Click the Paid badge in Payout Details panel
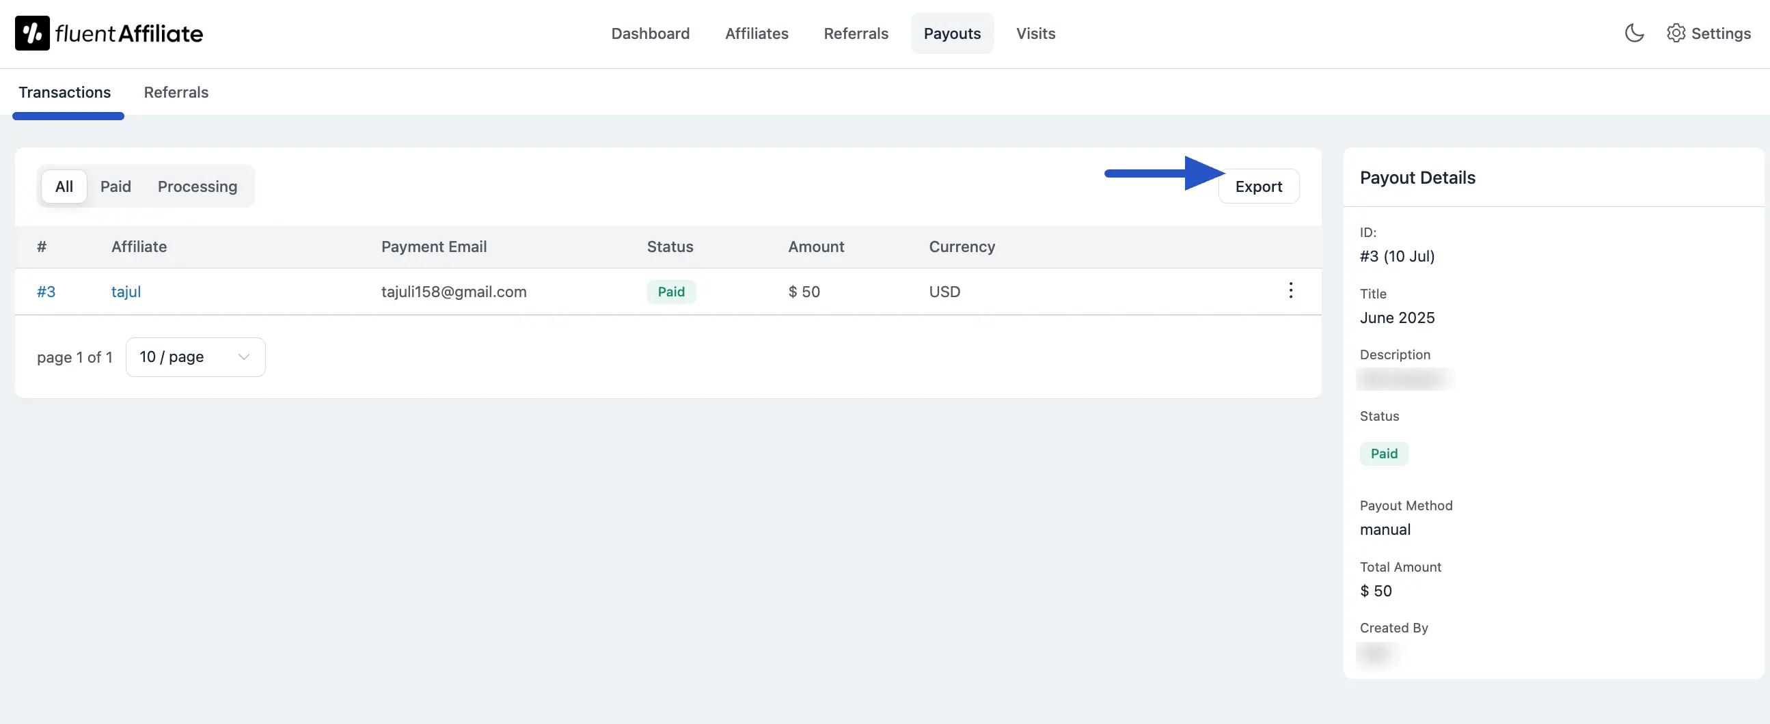1770x724 pixels. pos(1384,454)
